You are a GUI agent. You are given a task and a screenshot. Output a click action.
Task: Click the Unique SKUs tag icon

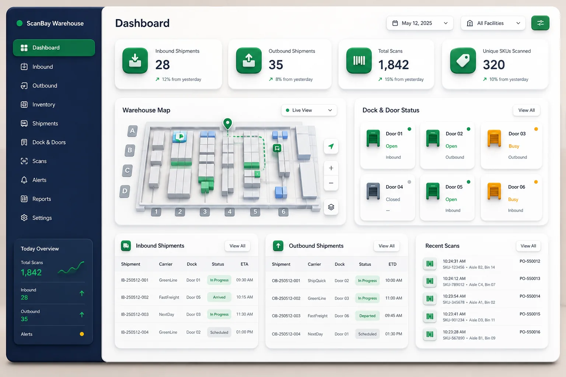click(x=463, y=60)
